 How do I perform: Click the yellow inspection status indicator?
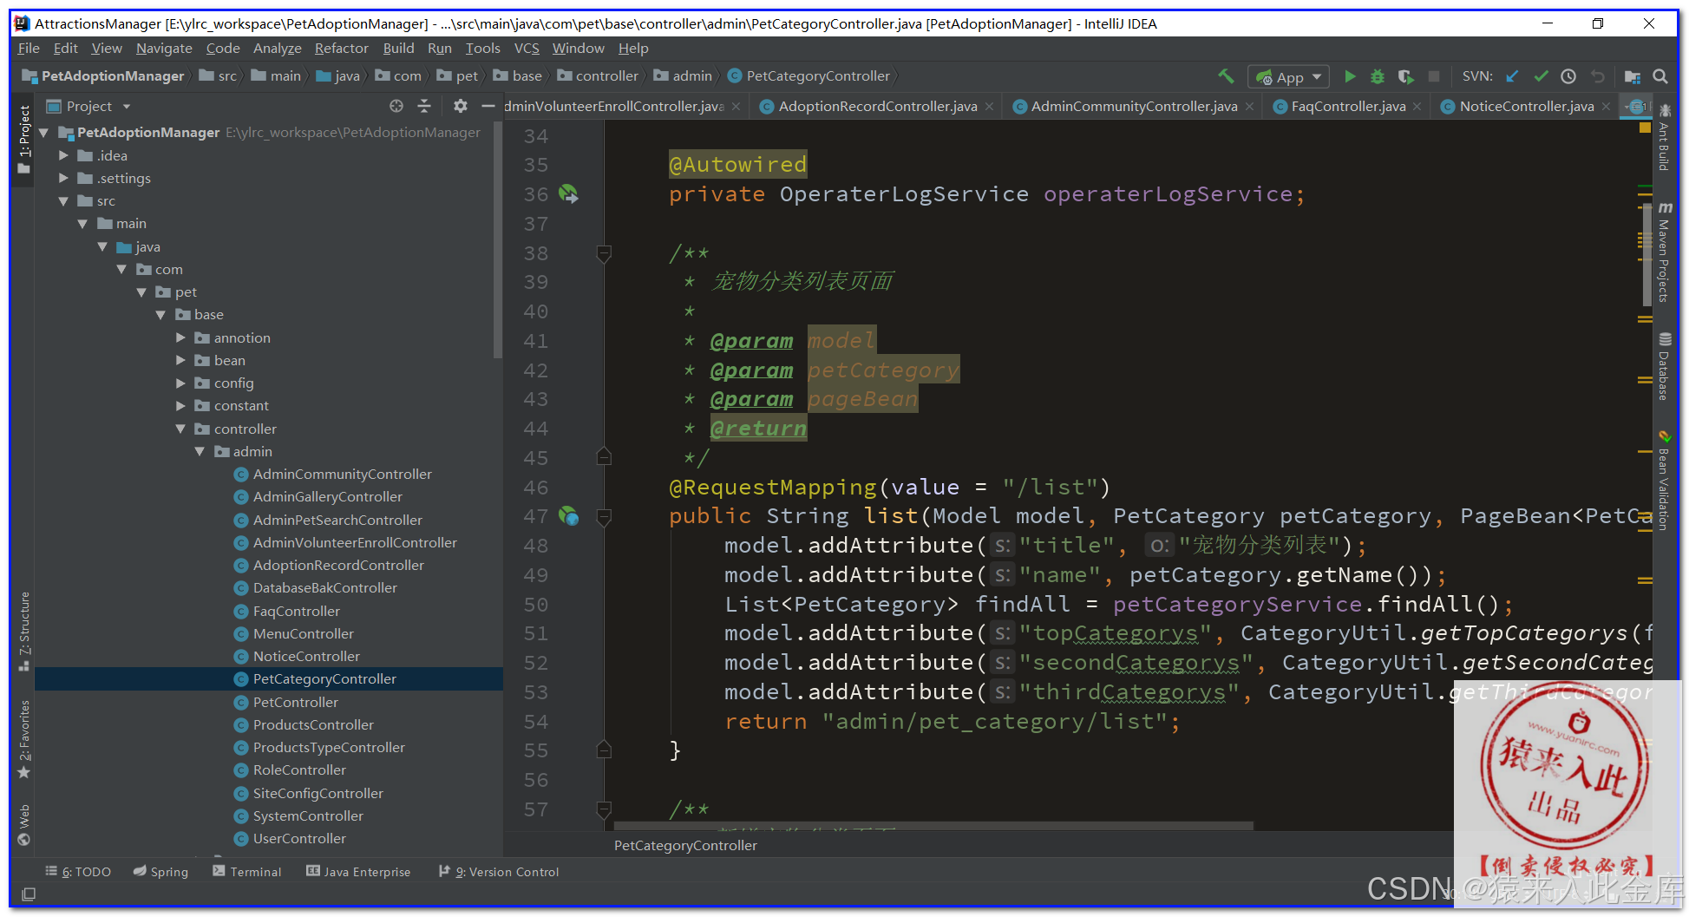[x=1645, y=128]
